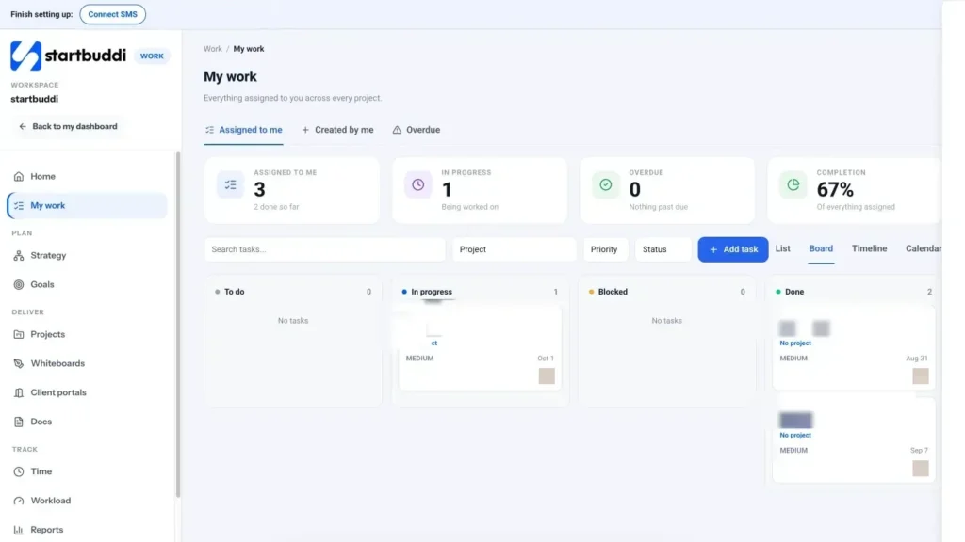Open Time in the sidebar
965x542 pixels.
pos(88,471)
